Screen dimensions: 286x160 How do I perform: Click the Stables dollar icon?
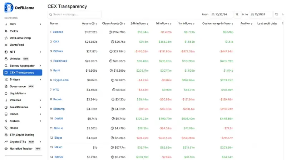coord(6,121)
